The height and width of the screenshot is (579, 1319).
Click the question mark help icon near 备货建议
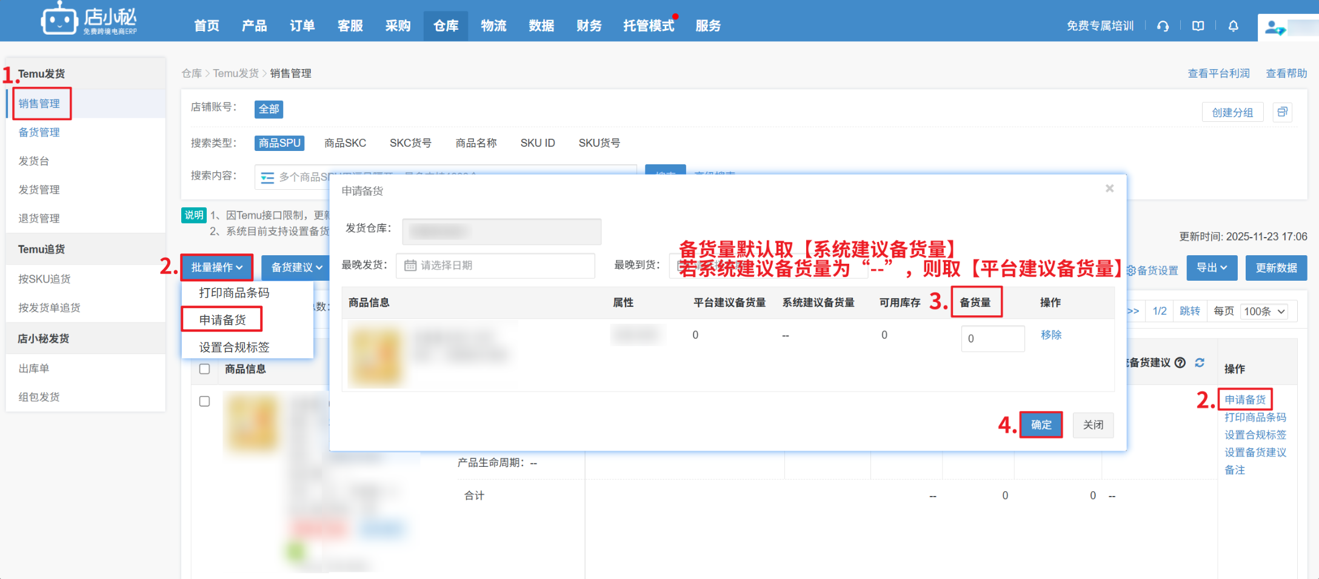(1180, 363)
